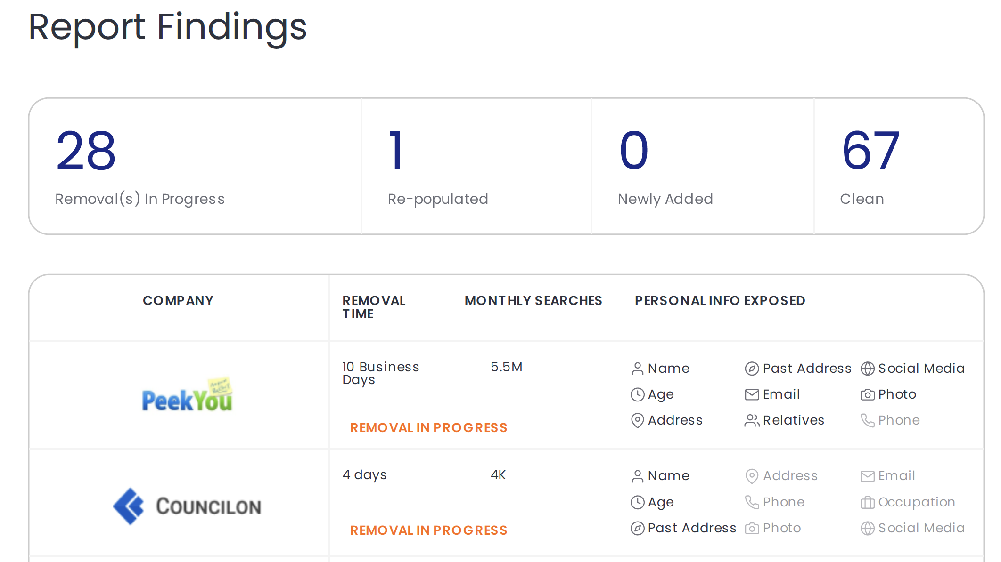Click the clock icon beside Age in Councilon row

click(637, 502)
